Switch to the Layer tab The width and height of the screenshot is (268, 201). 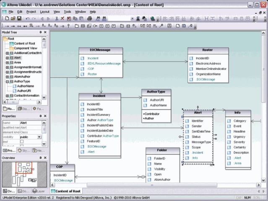click(x=39, y=191)
